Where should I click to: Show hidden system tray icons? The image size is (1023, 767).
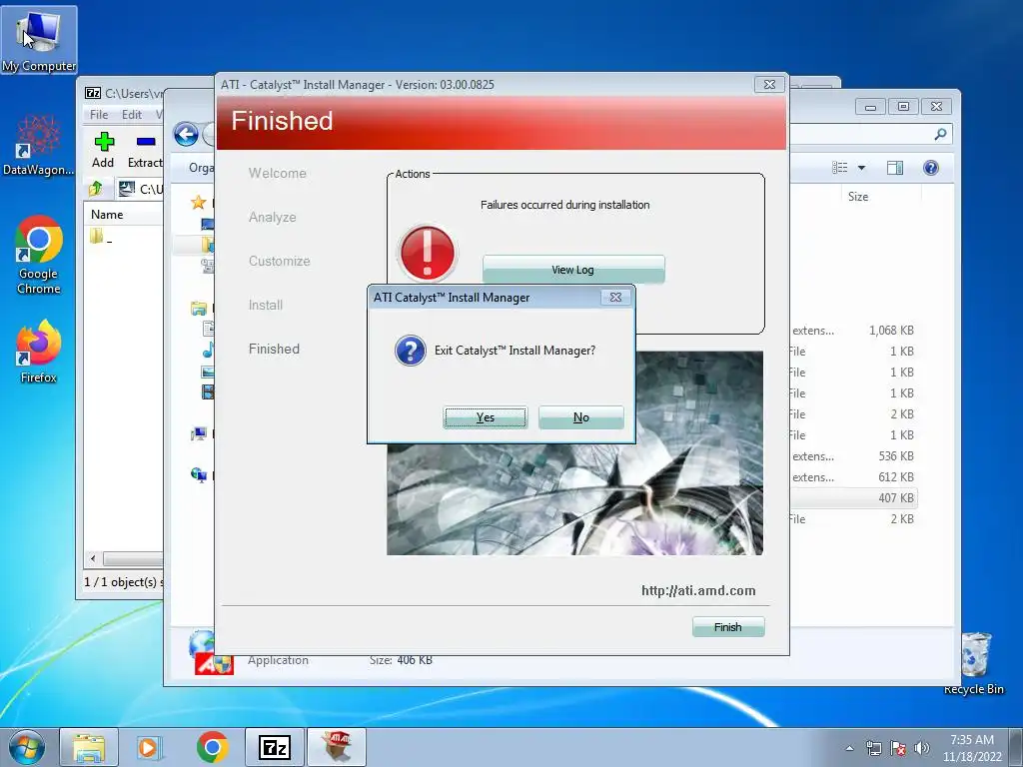click(x=849, y=748)
